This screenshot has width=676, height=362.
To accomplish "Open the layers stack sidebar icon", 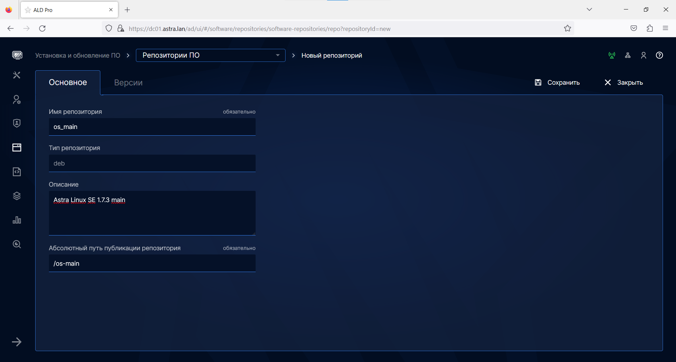I will 17,196.
